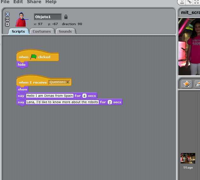Open the Help menu

[x=51, y=2]
